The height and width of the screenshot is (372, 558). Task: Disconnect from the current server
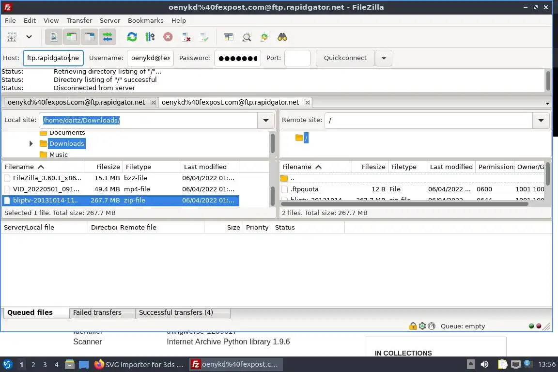186,37
